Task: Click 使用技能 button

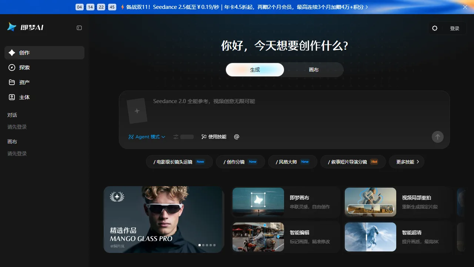Action: coord(214,137)
